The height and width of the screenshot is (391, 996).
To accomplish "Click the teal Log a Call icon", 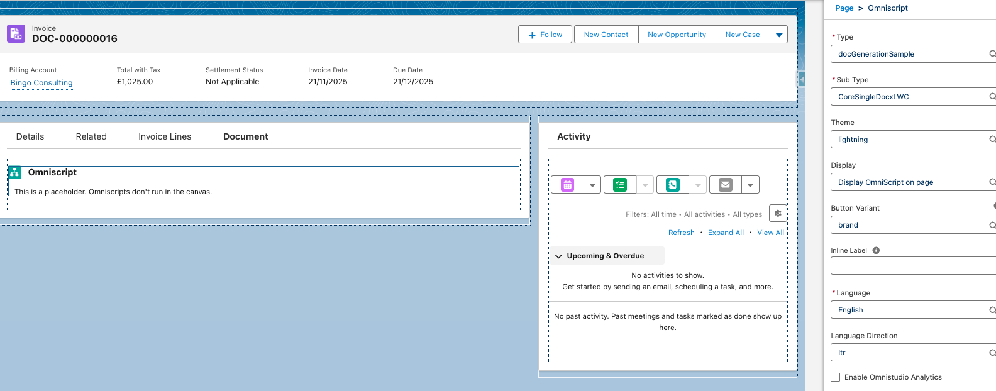I will [673, 185].
